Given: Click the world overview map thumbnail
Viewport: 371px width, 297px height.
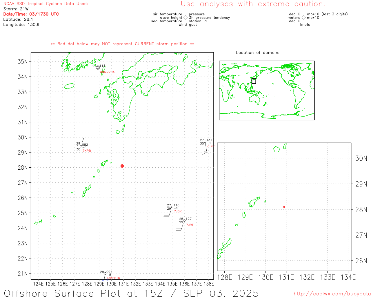Looking at the screenshot, I should click(267, 90).
